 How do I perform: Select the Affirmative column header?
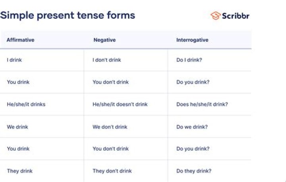(x=20, y=40)
